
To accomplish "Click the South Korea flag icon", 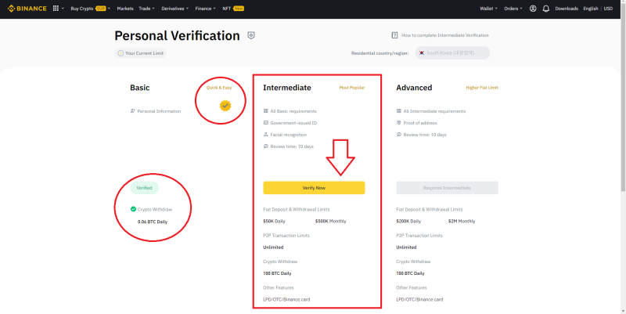I will pyautogui.click(x=422, y=52).
